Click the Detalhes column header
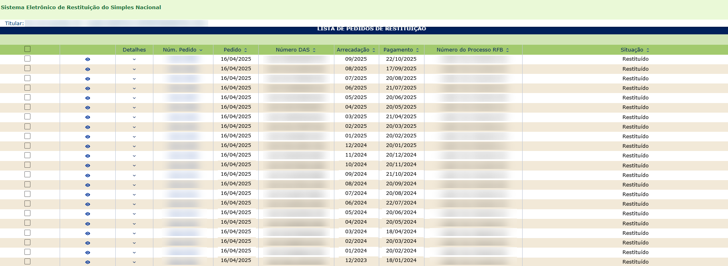This screenshot has height=266, width=728. [134, 50]
